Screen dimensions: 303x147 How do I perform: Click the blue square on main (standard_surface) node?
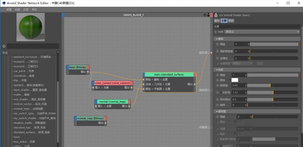(144, 75)
